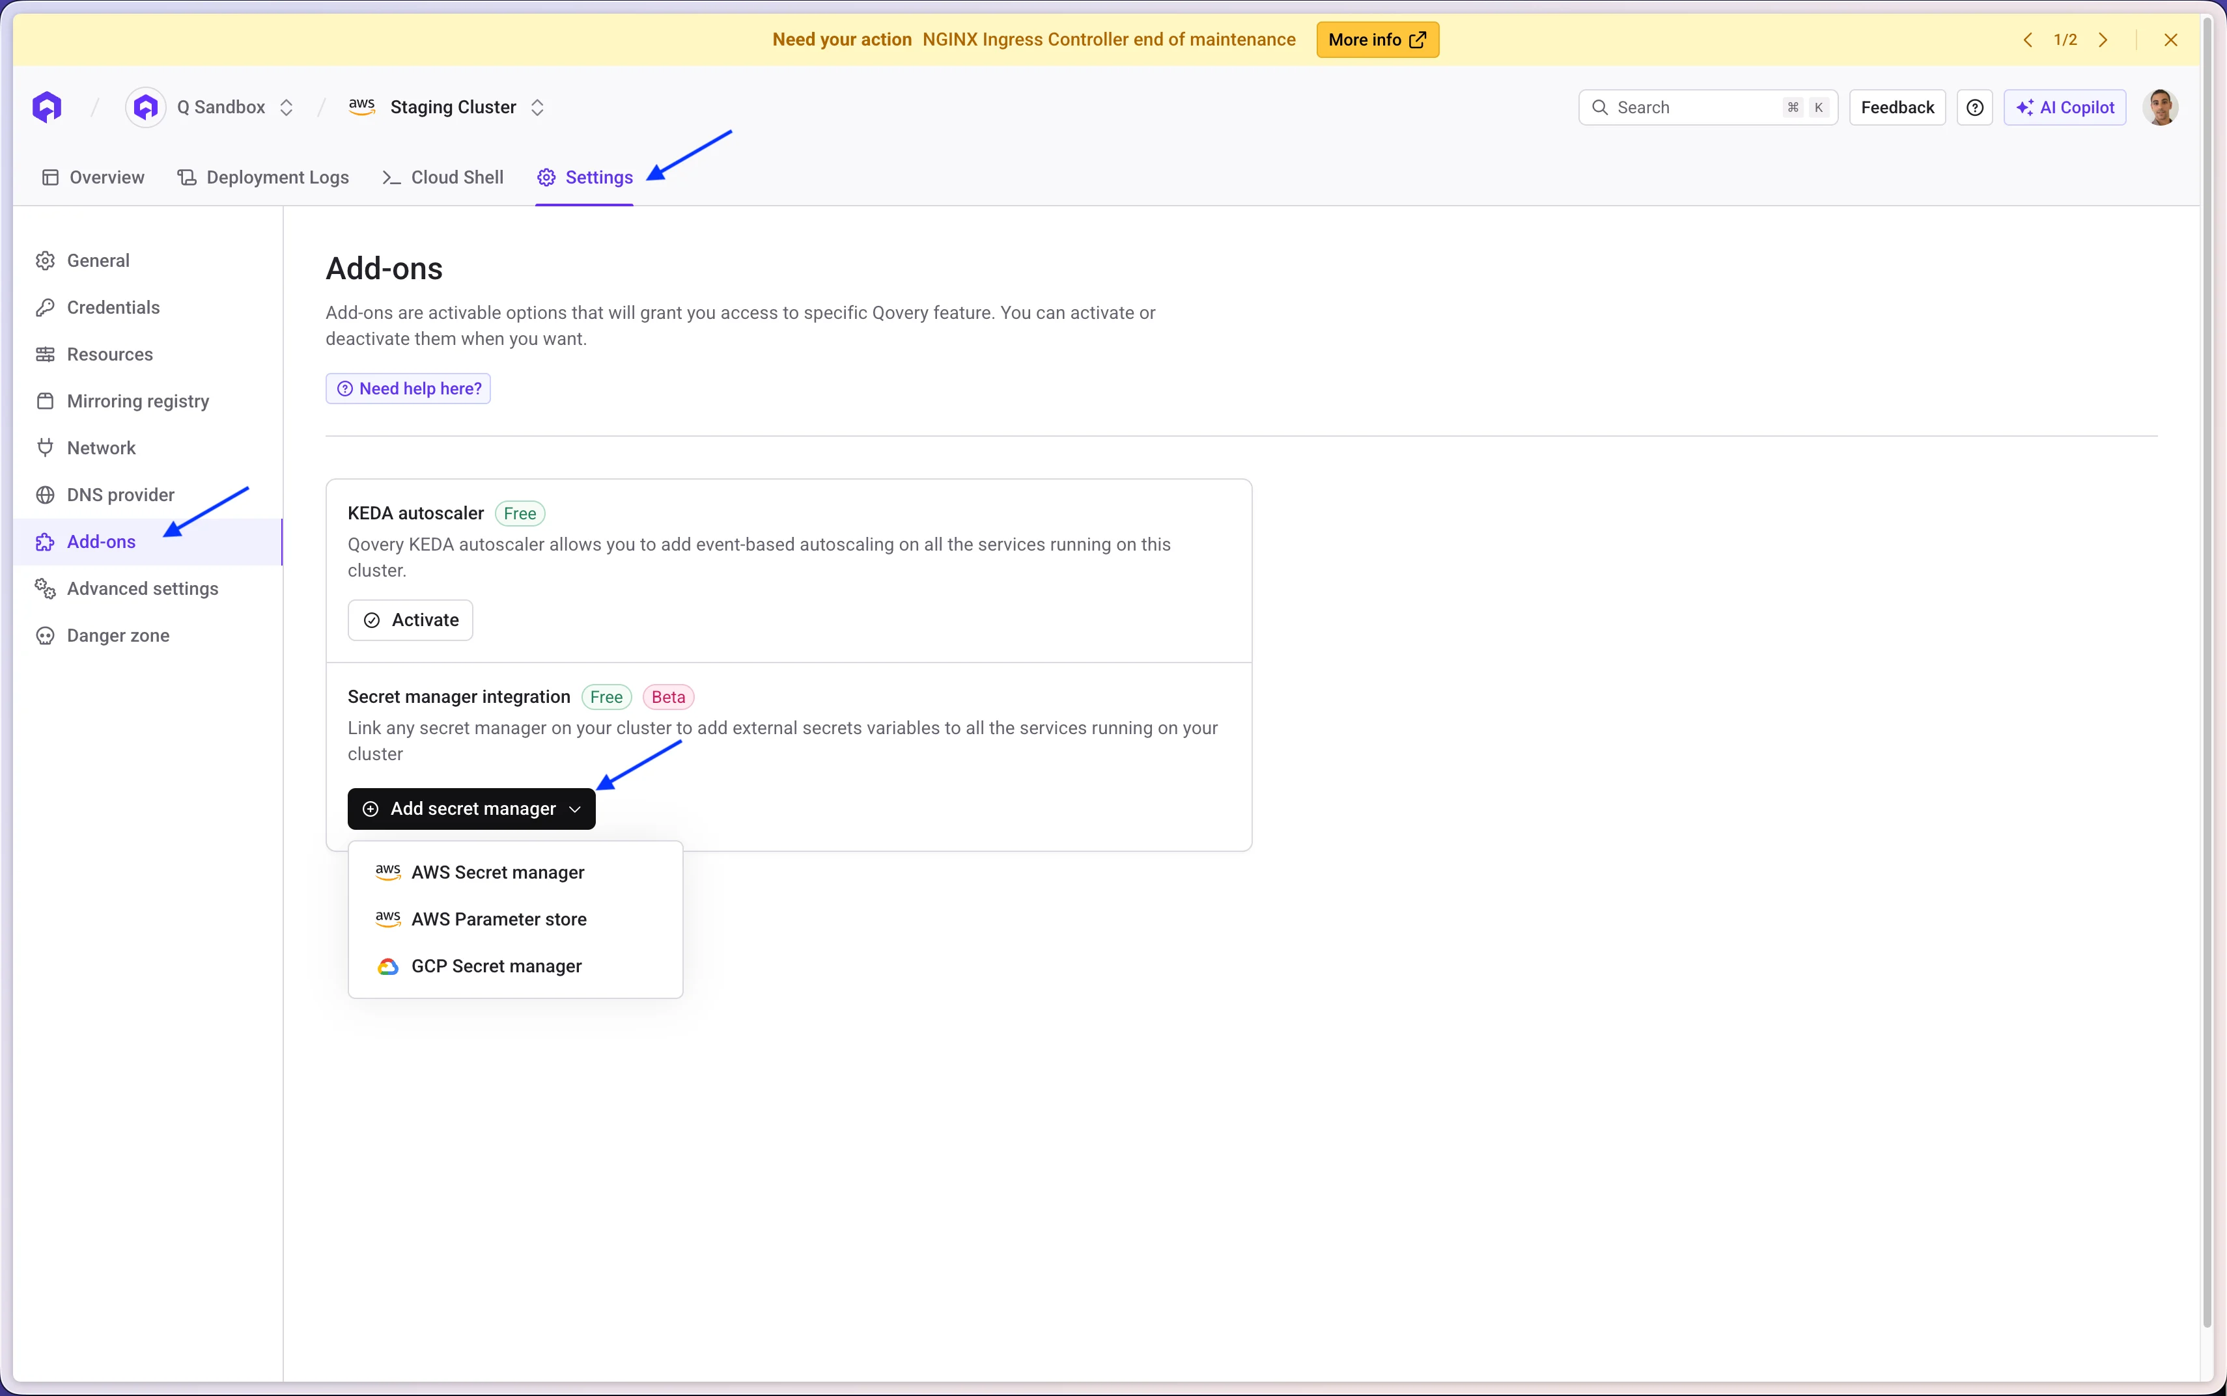This screenshot has height=1396, width=2227.
Task: Click the Add-ons puzzle piece icon
Action: tap(46, 542)
